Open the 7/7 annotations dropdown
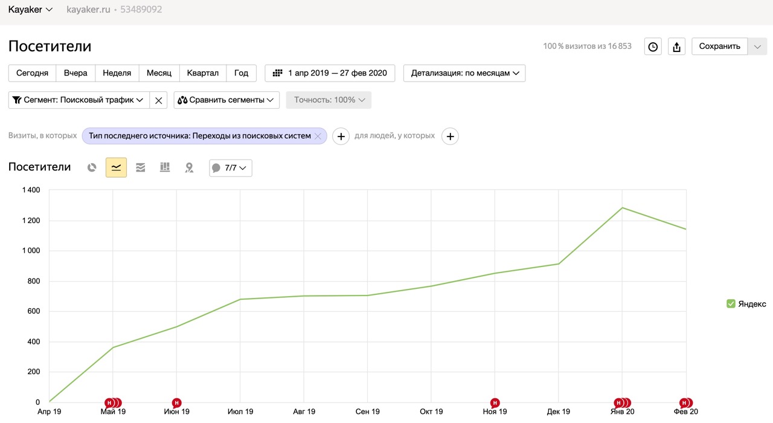The width and height of the screenshot is (773, 423). coord(231,168)
